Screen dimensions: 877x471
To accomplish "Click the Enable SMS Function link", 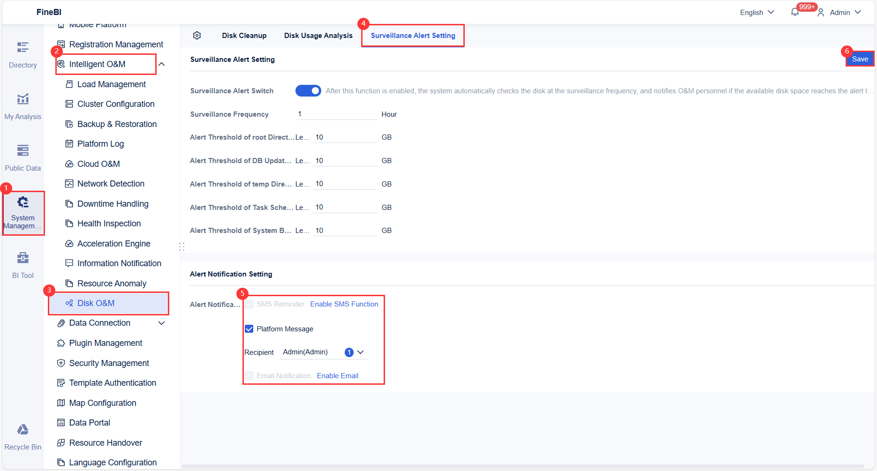I will 344,304.
